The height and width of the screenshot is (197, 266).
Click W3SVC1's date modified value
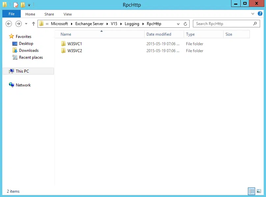163,44
